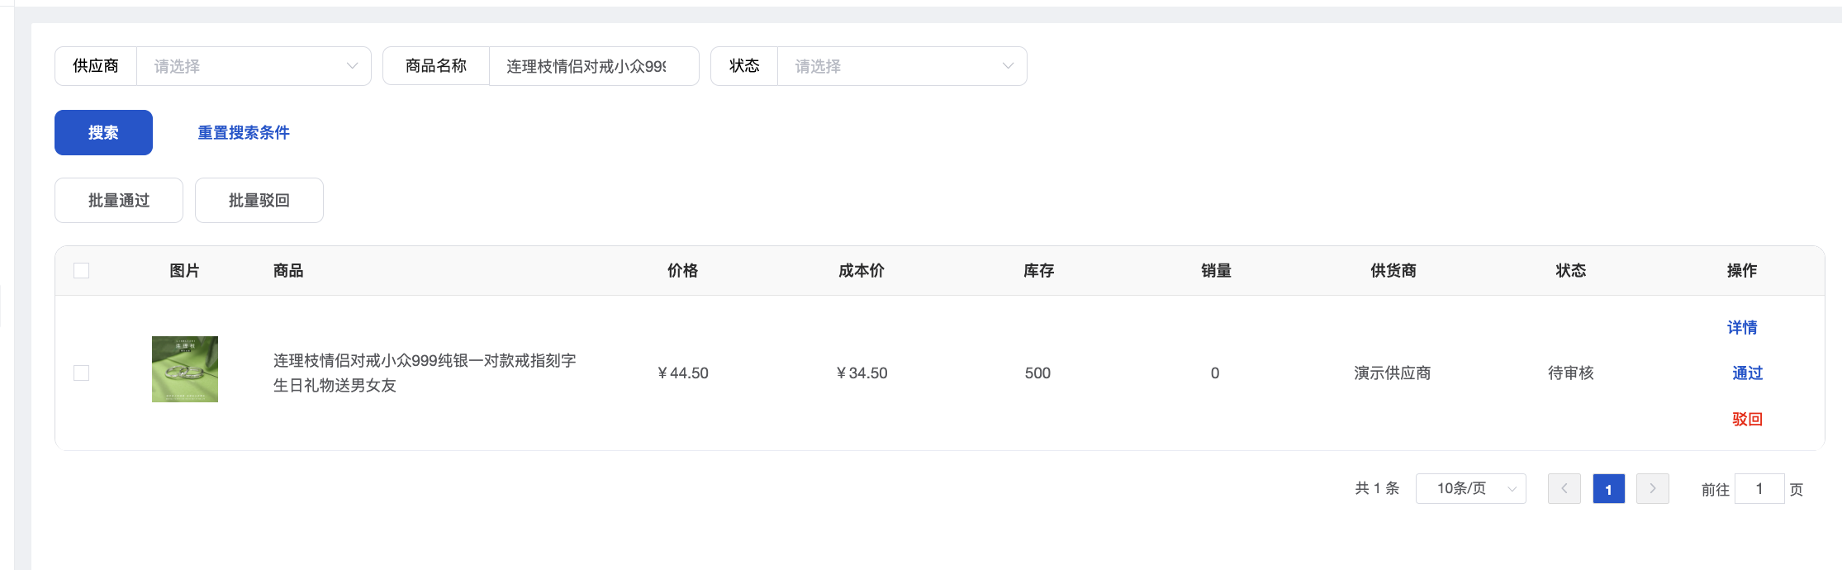This screenshot has width=1842, height=570.
Task: Click 通过 to approve the product
Action: (1746, 373)
